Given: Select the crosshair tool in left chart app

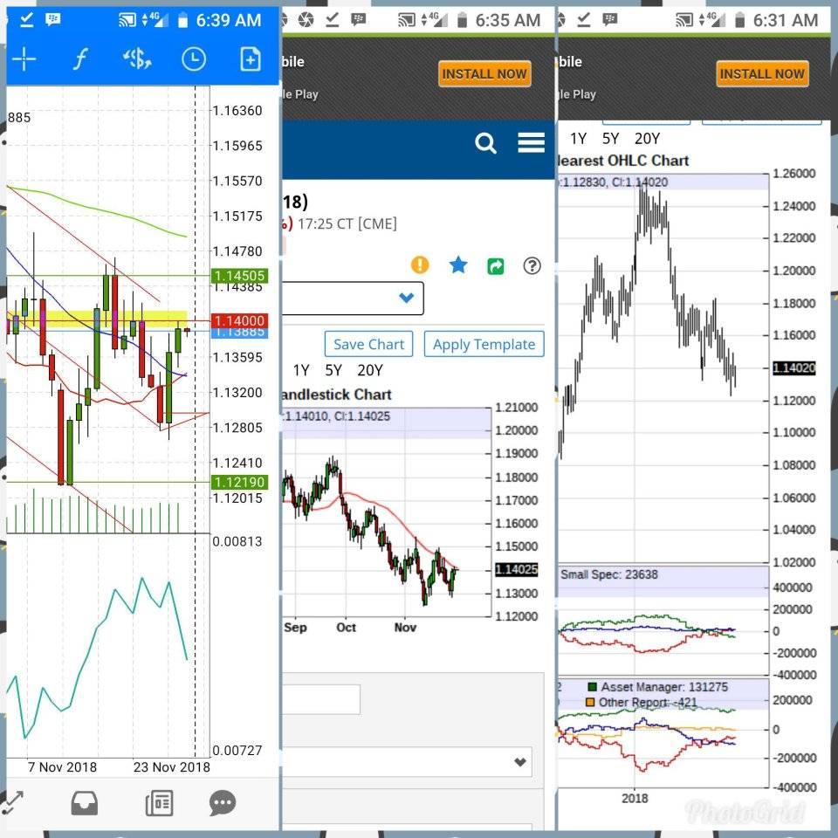Looking at the screenshot, I should (24, 58).
